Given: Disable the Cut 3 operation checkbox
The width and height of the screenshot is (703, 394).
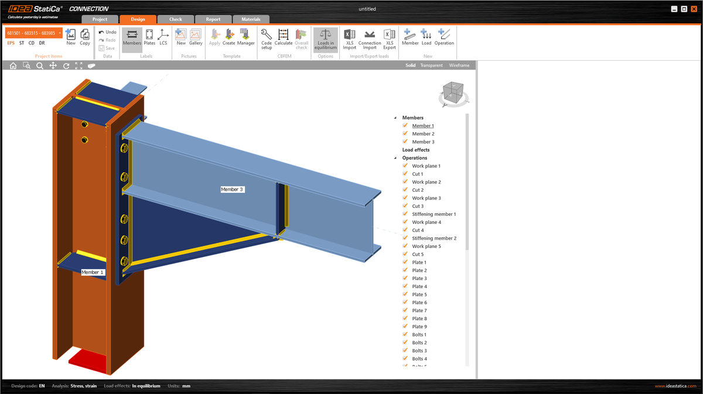Looking at the screenshot, I should (404, 206).
